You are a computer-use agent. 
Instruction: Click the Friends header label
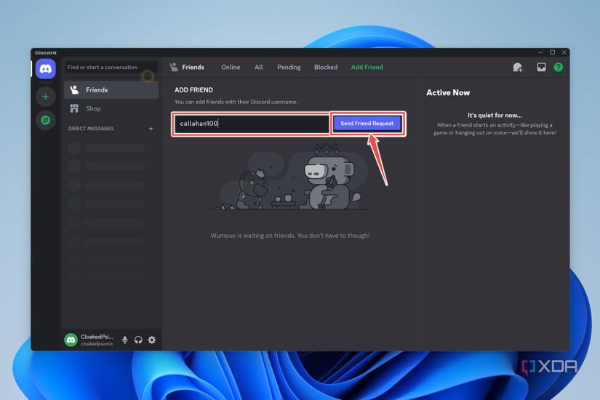pyautogui.click(x=193, y=68)
